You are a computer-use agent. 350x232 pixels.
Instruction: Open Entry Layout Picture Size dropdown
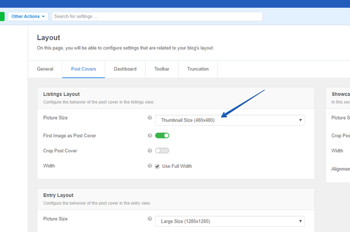230,222
